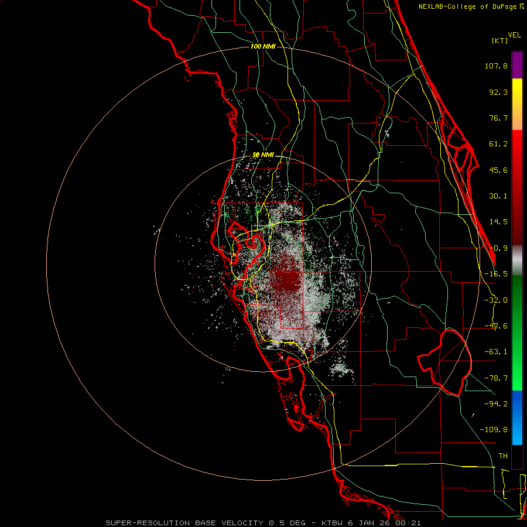Viewport: 527px width, 527px height.
Task: Click the 100 NMI range ring label
Action: (263, 46)
